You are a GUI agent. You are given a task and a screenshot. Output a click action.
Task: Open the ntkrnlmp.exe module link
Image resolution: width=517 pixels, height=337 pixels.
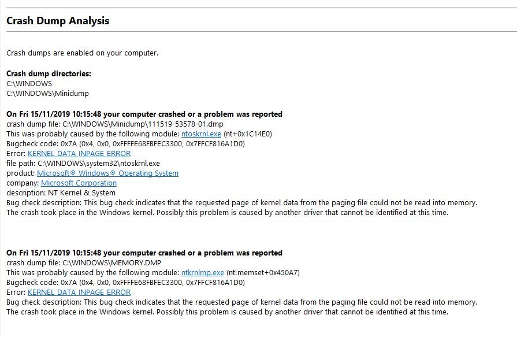pos(202,272)
